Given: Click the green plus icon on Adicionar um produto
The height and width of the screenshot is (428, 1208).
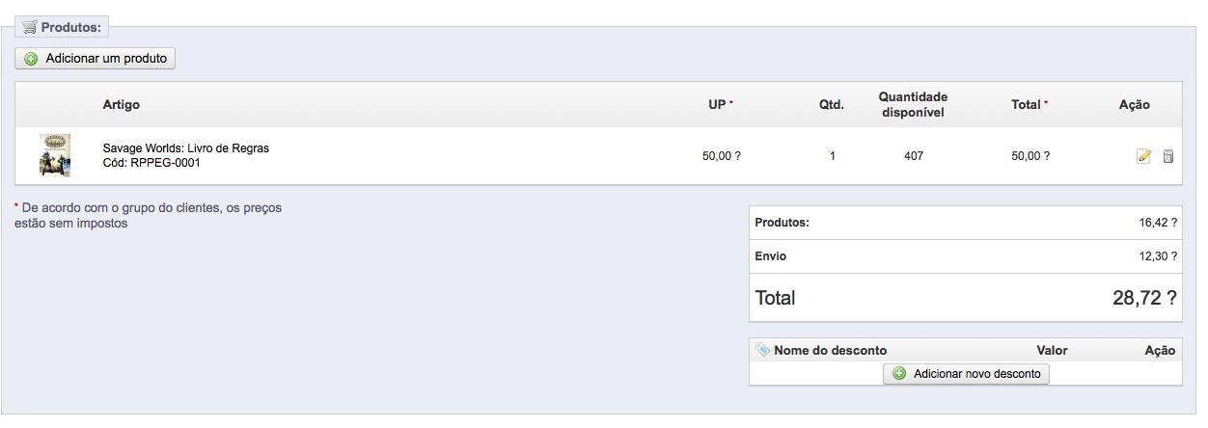Looking at the screenshot, I should (31, 59).
